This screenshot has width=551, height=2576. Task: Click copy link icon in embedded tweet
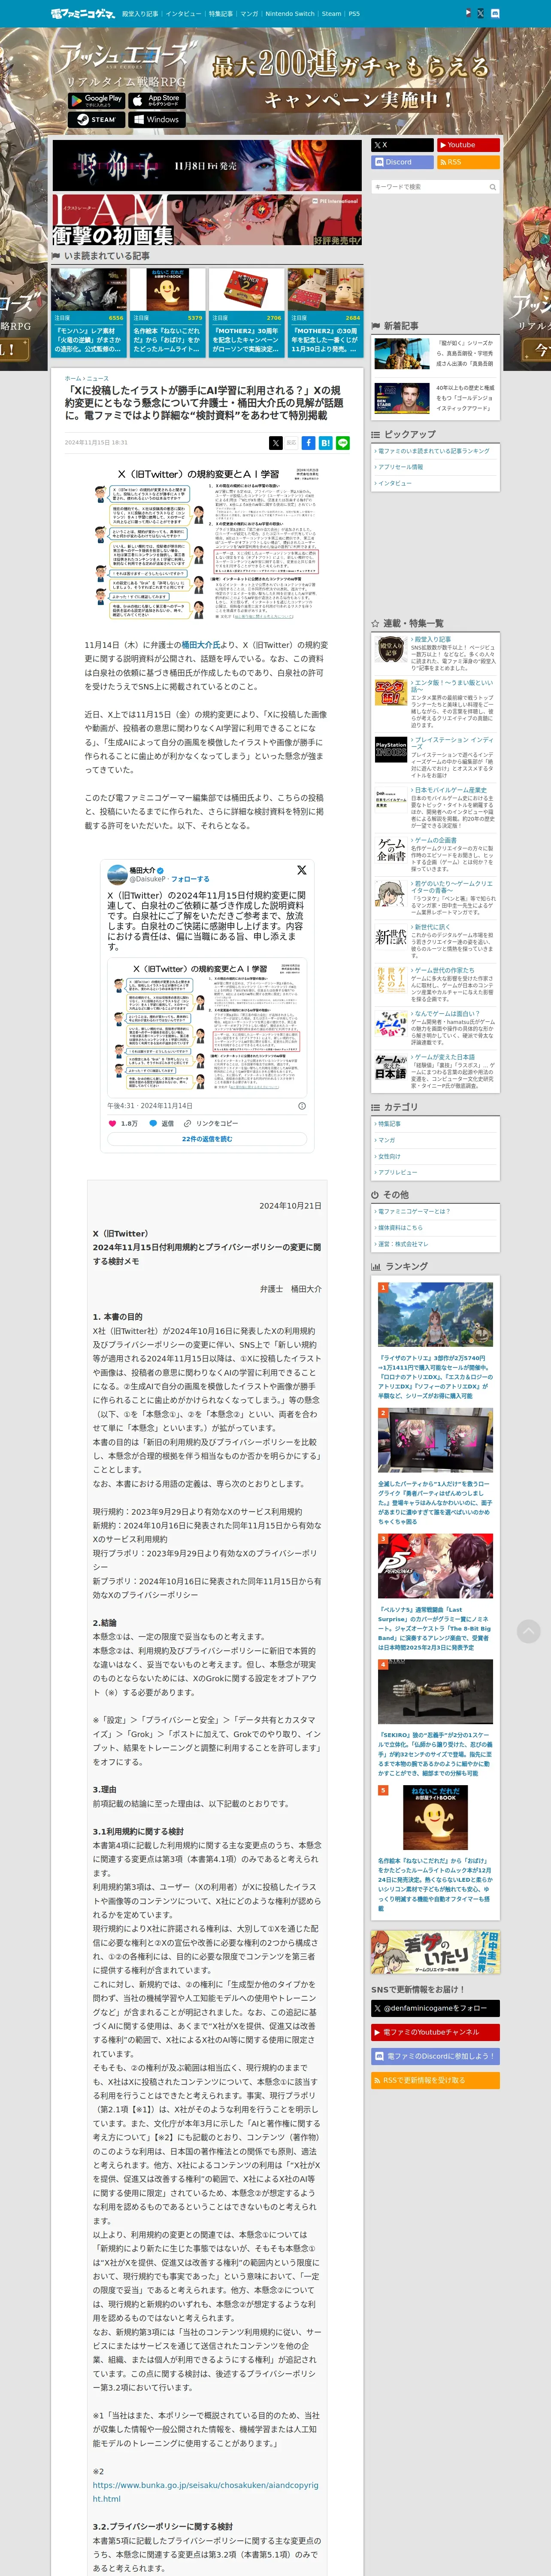pos(187,1123)
